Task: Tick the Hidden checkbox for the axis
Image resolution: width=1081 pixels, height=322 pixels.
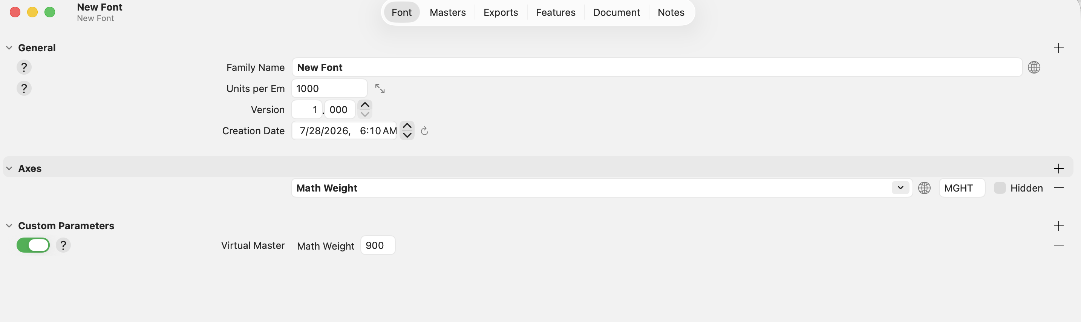Action: click(1000, 188)
